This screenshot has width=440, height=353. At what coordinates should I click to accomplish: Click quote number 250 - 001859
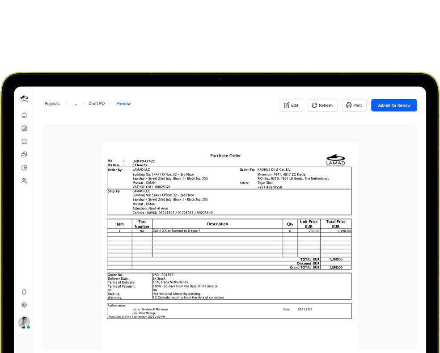point(163,275)
